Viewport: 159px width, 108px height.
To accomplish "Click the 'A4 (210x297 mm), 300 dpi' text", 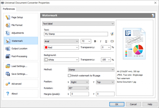I will 128,71.
